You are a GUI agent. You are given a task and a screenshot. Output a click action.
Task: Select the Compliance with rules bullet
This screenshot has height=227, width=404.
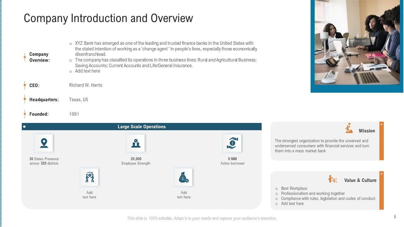[328, 199]
